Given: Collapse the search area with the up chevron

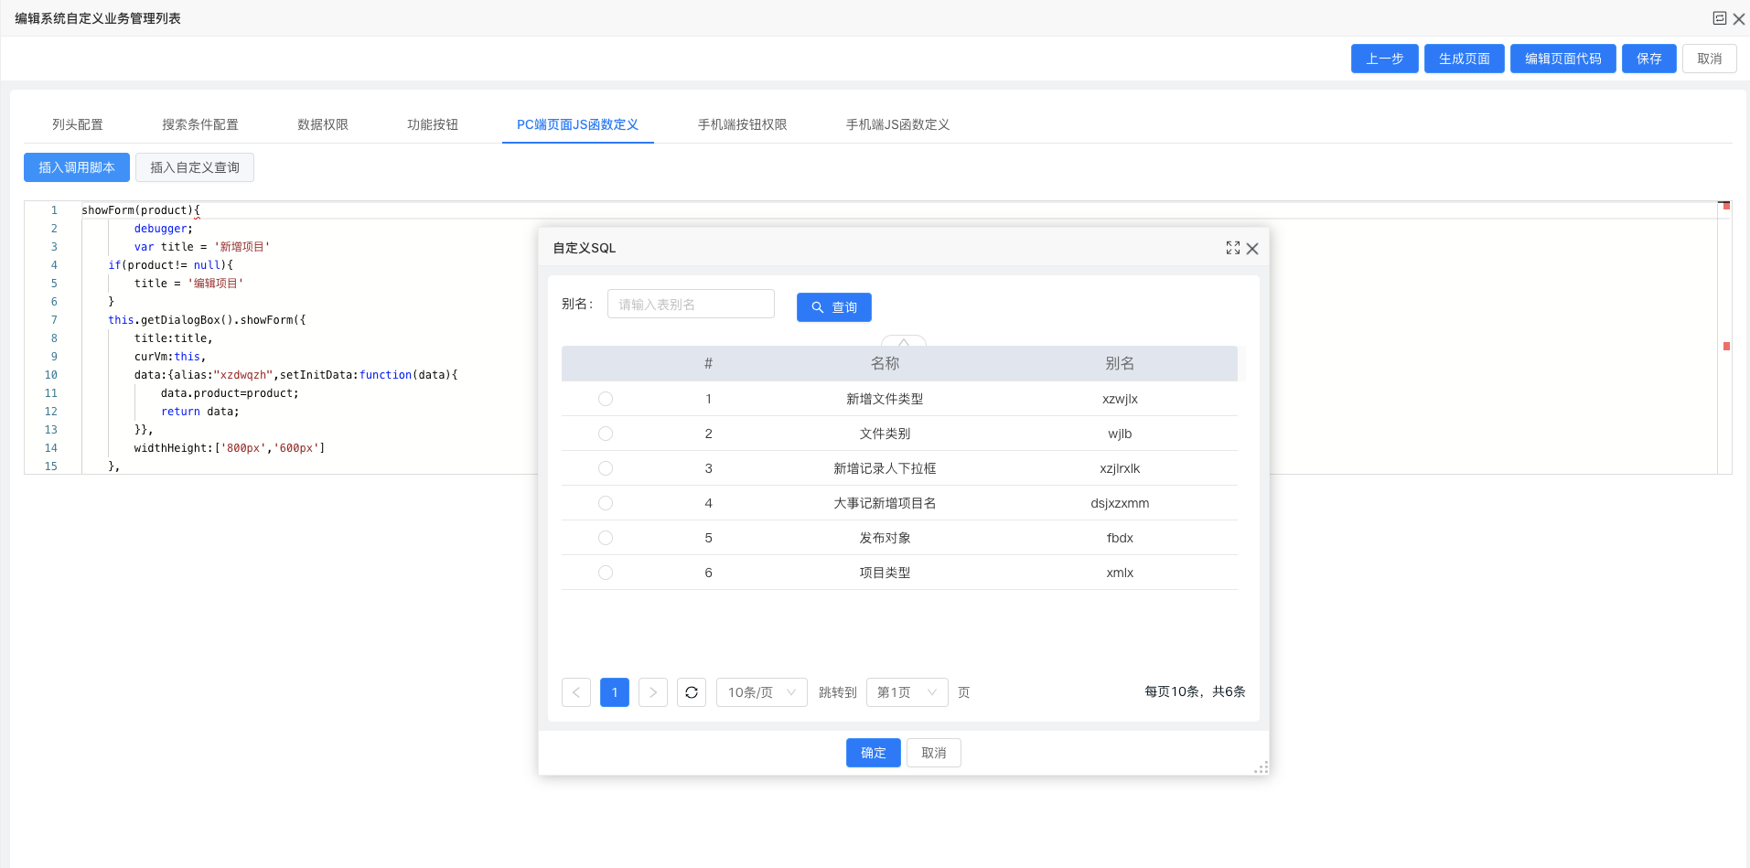Looking at the screenshot, I should [904, 341].
